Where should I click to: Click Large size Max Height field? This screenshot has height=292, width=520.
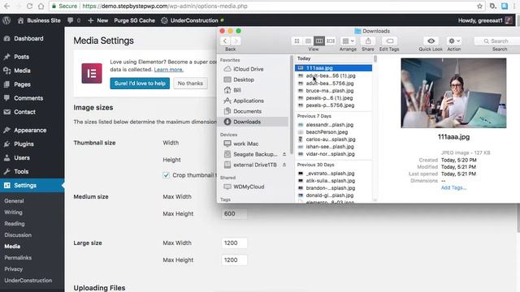pos(234,260)
